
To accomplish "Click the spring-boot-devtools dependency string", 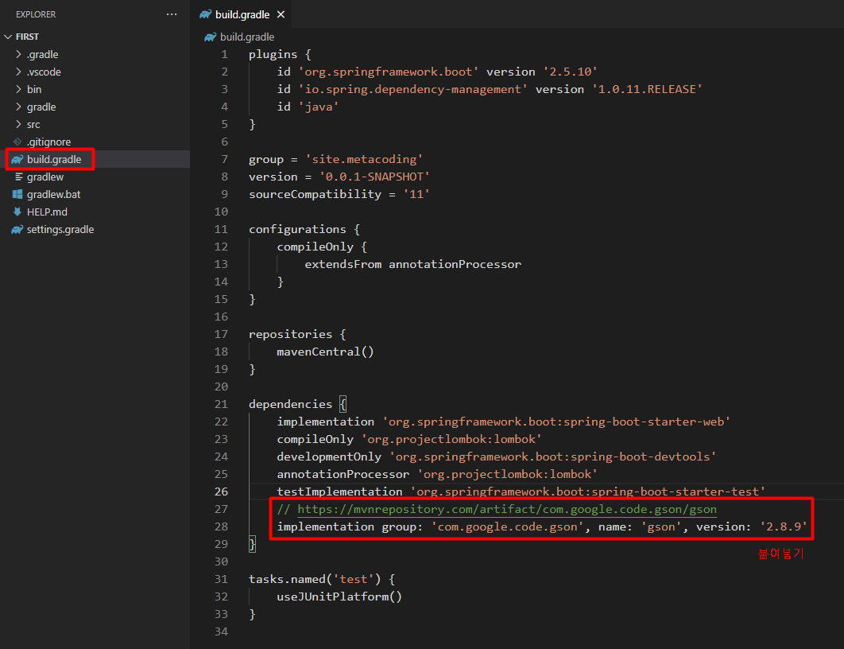I will (x=553, y=457).
